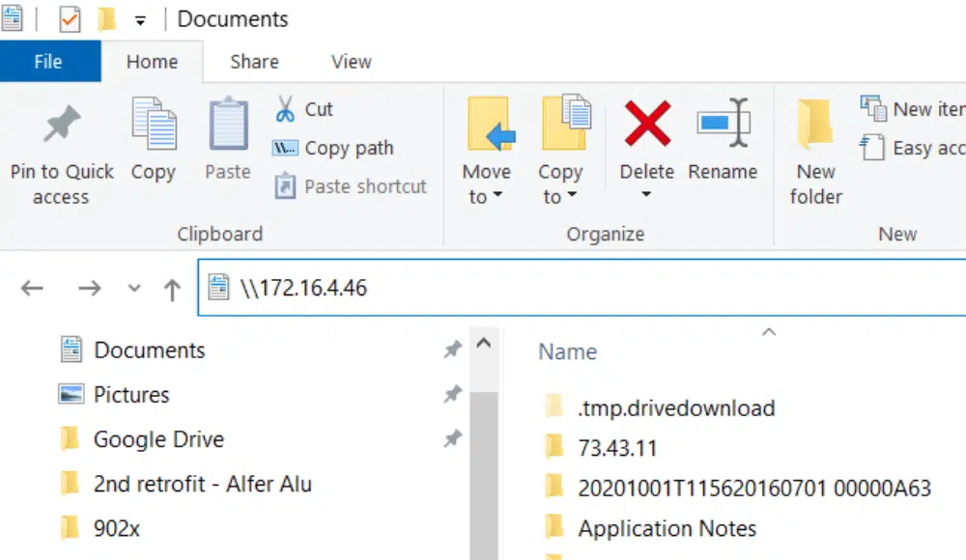This screenshot has height=560, width=966.
Task: Click the Pin to Quick access icon
Action: 62,126
